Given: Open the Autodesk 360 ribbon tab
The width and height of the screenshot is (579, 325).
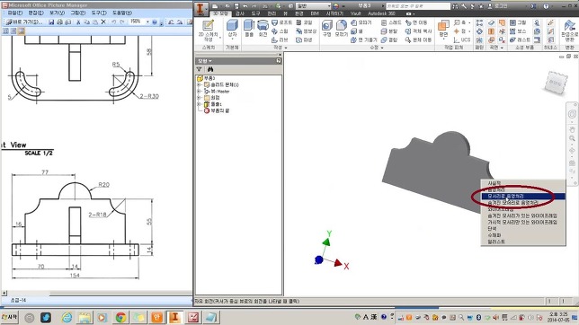Looking at the screenshot, I should (381, 13).
